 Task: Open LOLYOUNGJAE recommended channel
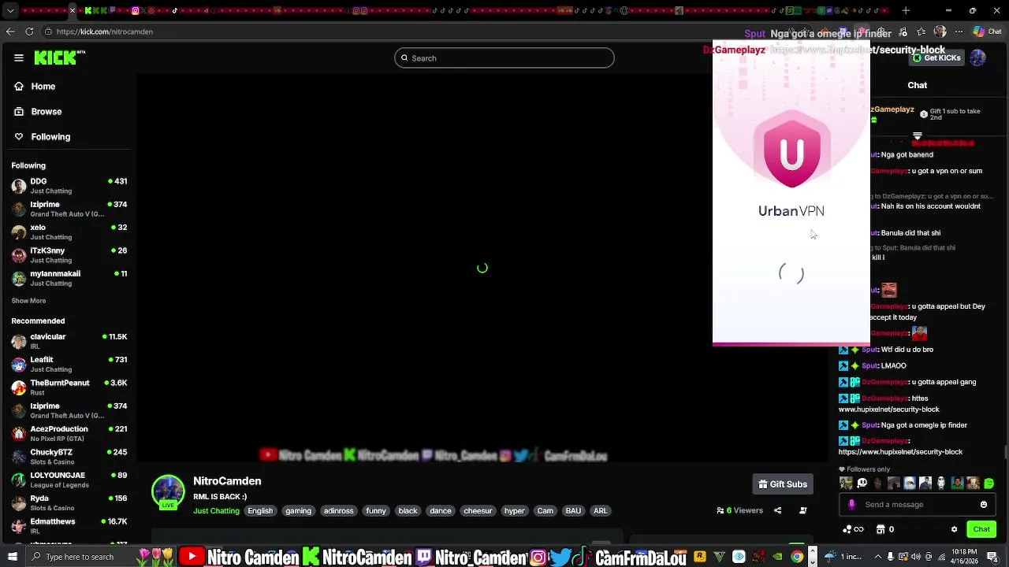point(69,480)
